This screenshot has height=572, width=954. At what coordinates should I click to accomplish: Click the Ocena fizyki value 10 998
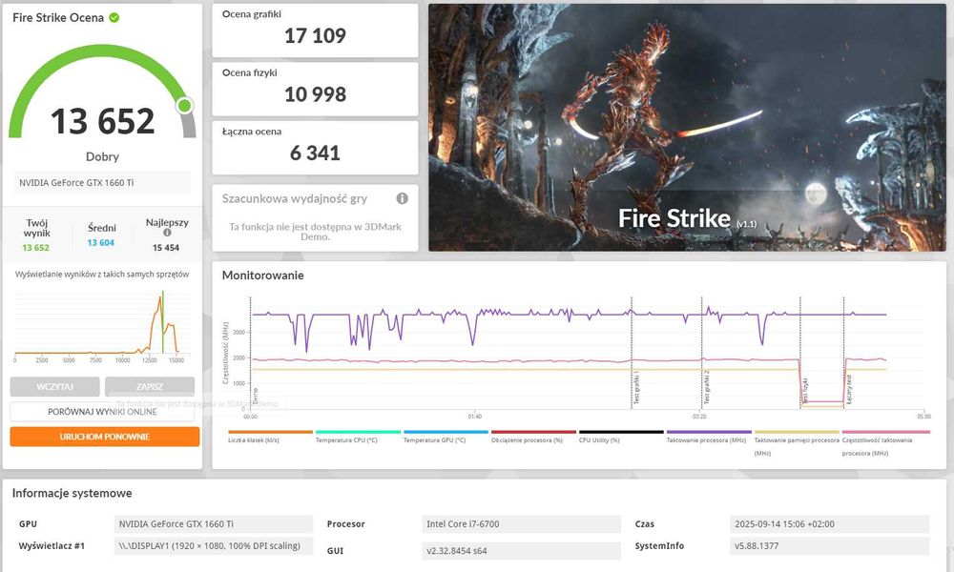pyautogui.click(x=315, y=94)
